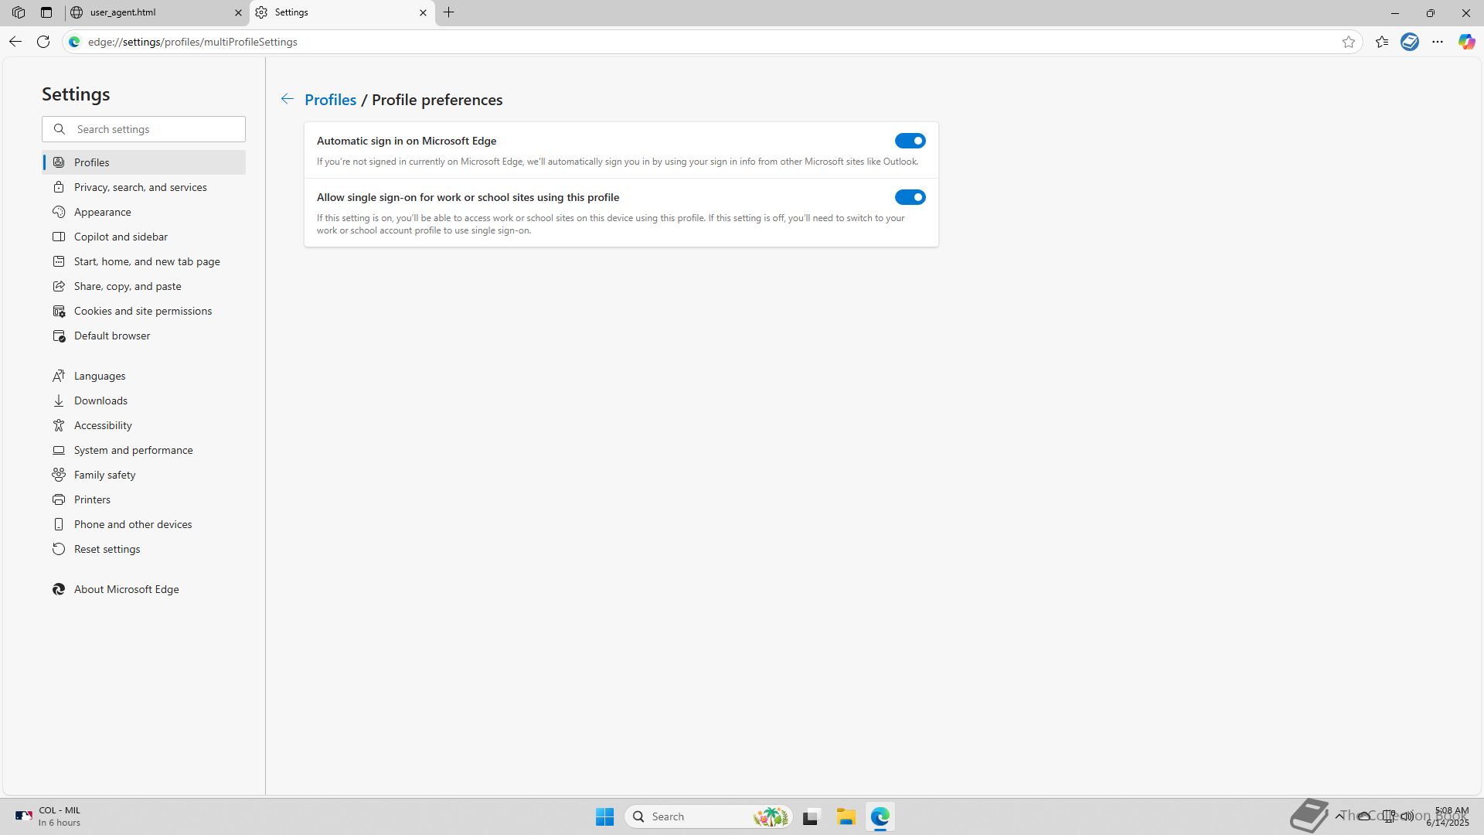Open About Microsoft Edge page
This screenshot has height=835, width=1484.
(x=126, y=589)
